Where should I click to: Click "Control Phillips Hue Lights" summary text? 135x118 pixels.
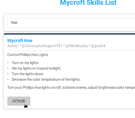(28, 55)
